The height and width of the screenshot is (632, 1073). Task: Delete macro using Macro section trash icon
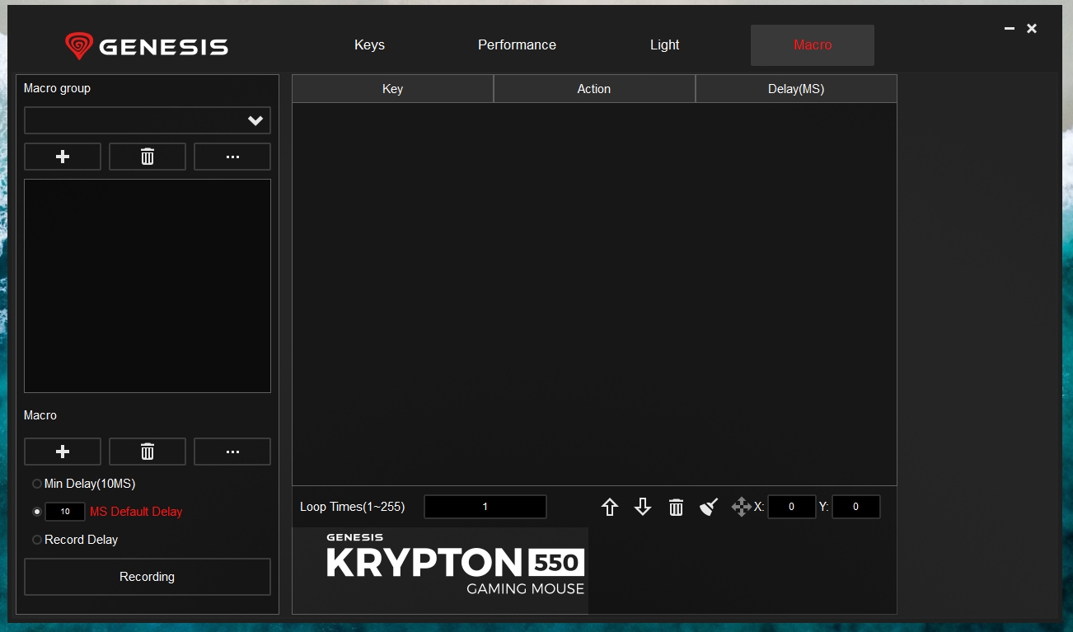(x=148, y=452)
